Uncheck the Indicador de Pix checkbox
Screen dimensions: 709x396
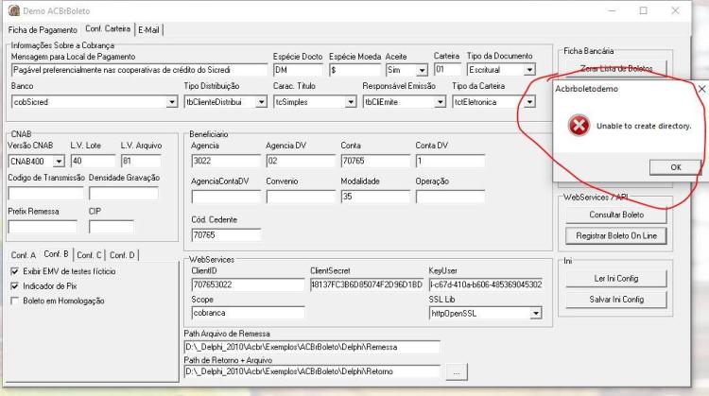[x=15, y=286]
